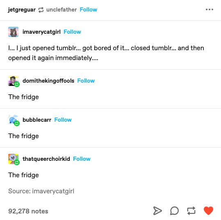Viewport: 221px width, 220px height.
Task: Click the reblog arrows icon at bottom
Action: pyautogui.click(x=191, y=211)
